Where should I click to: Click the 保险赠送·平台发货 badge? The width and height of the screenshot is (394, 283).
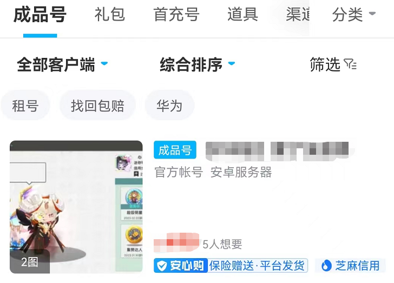point(257,266)
